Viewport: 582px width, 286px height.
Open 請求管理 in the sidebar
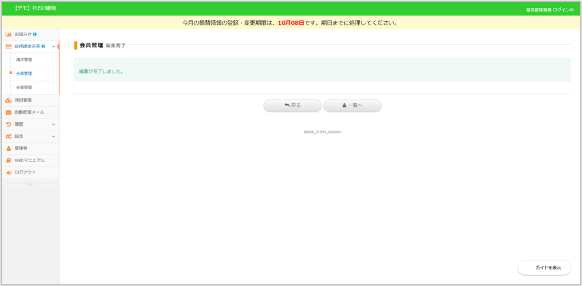[x=24, y=60]
